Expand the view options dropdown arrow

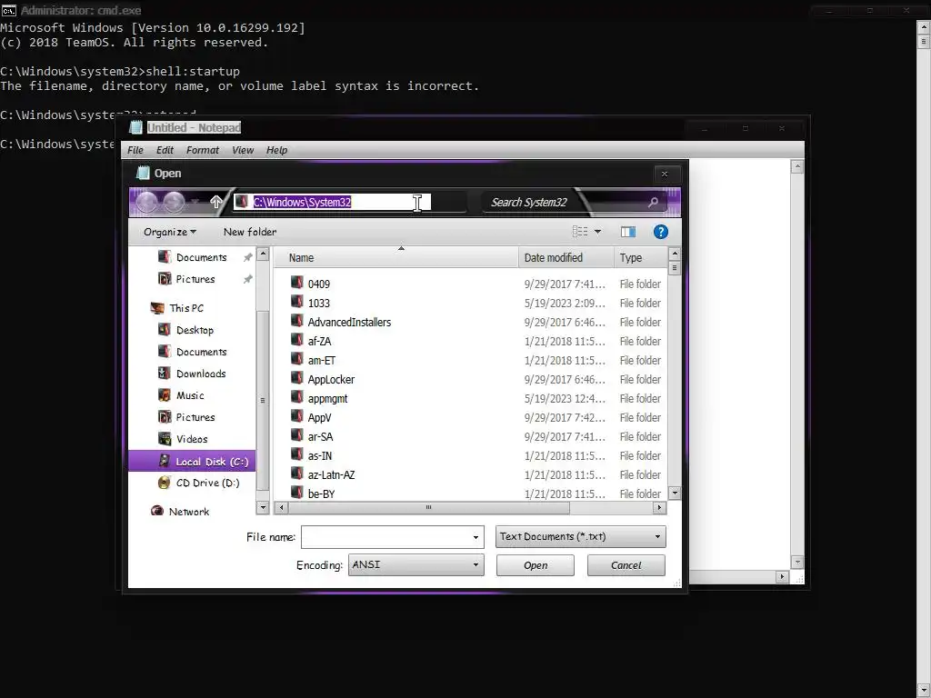tap(597, 232)
